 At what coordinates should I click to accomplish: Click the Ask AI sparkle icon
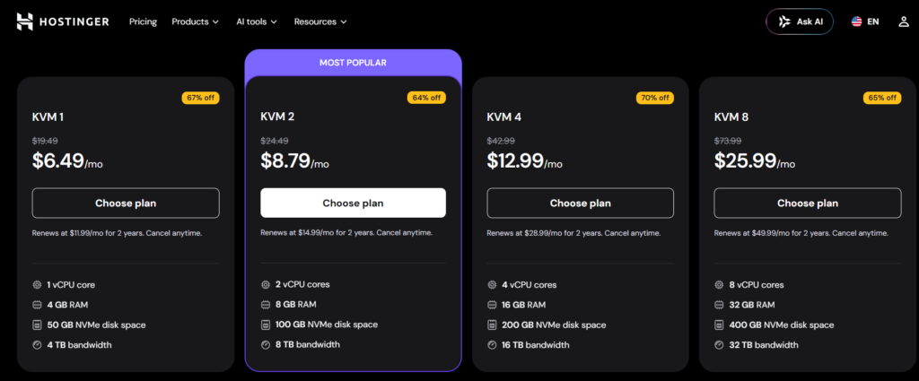pyautogui.click(x=784, y=22)
